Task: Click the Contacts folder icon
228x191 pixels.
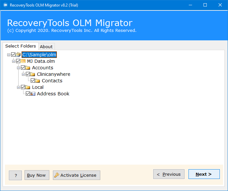Action: click(x=38, y=81)
